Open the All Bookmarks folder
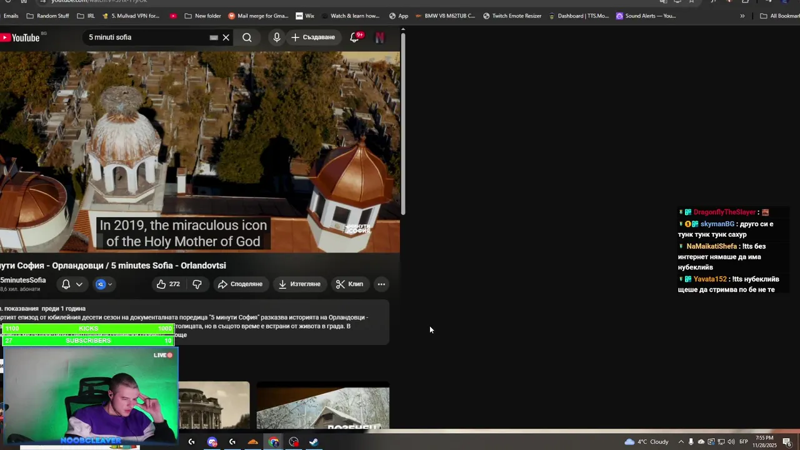The width and height of the screenshot is (800, 450). (x=779, y=16)
